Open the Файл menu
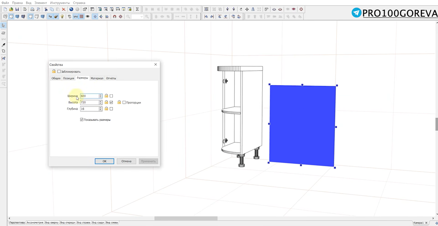438x226 pixels. click(5, 3)
